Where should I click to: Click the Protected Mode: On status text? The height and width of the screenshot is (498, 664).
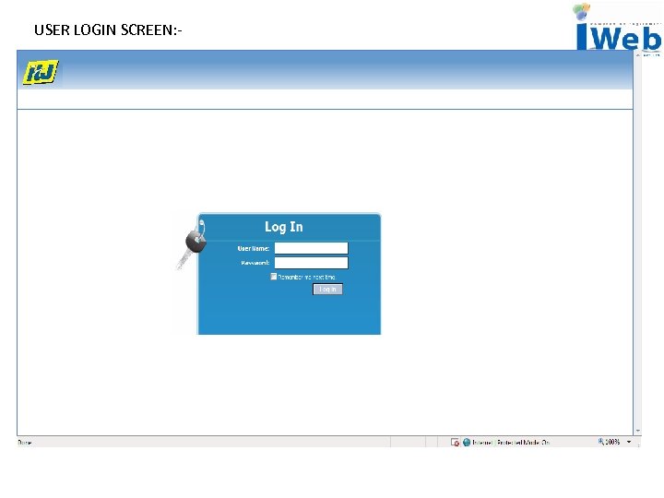click(x=524, y=443)
